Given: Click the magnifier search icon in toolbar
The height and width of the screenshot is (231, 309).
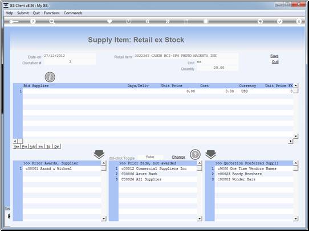Looking at the screenshot, I should tap(52, 22).
